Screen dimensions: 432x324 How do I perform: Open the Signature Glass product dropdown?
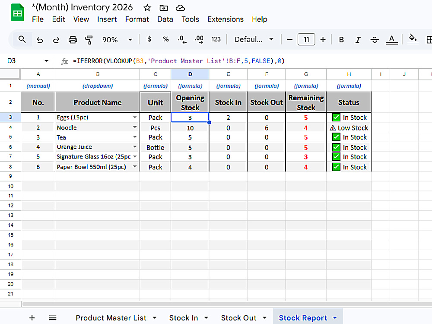click(135, 156)
